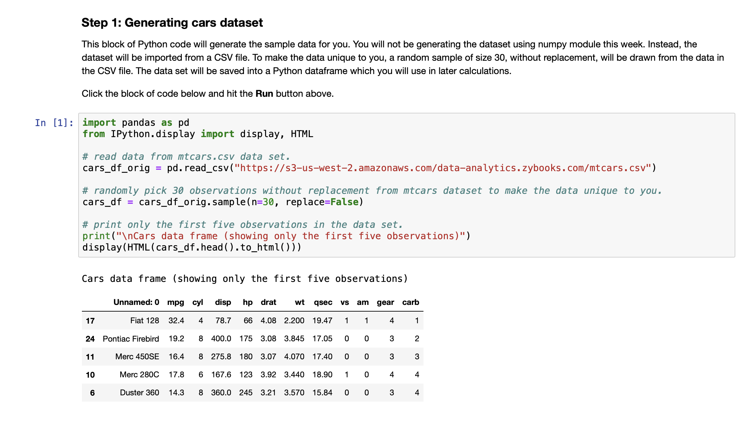Image resolution: width=744 pixels, height=425 pixels.
Task: Click the mpg column header
Action: pyautogui.click(x=175, y=302)
